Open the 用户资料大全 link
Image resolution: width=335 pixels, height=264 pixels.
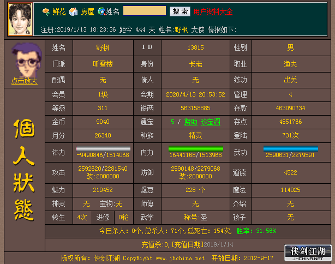coord(213,12)
